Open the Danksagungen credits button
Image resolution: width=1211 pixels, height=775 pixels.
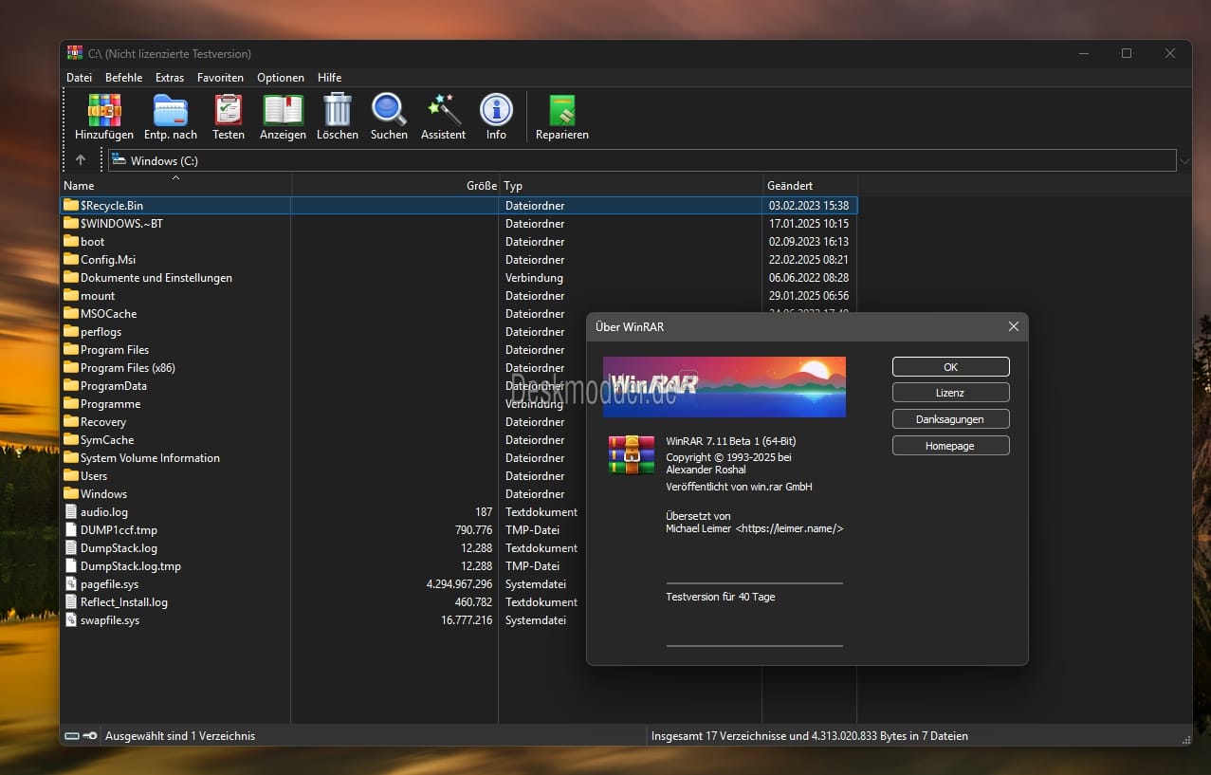pyautogui.click(x=950, y=419)
